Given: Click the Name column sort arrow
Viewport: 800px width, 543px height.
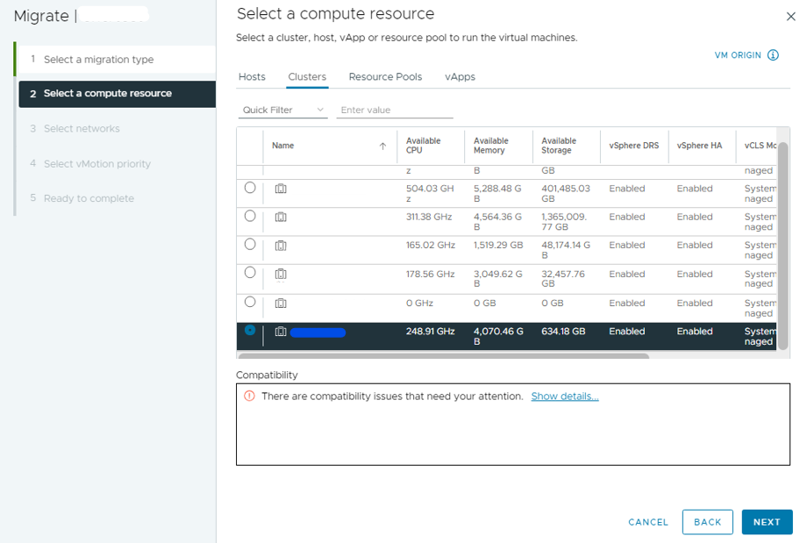Looking at the screenshot, I should pos(382,146).
